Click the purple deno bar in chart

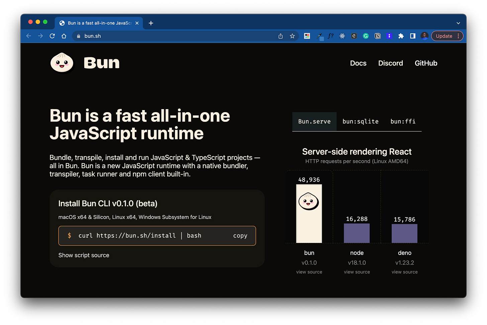tap(405, 234)
